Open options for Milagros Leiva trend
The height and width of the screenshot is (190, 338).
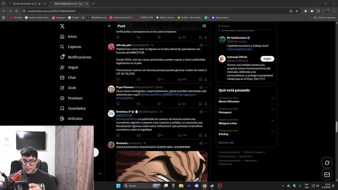[x=273, y=120]
